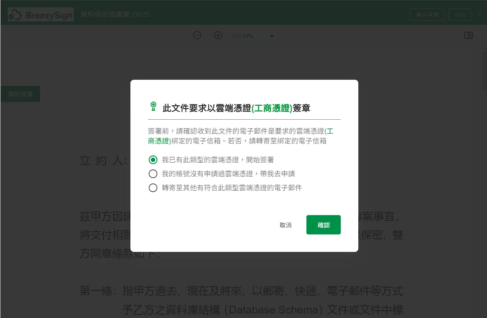
Task: Open the more options dropdown at top right
Action: pos(480,14)
